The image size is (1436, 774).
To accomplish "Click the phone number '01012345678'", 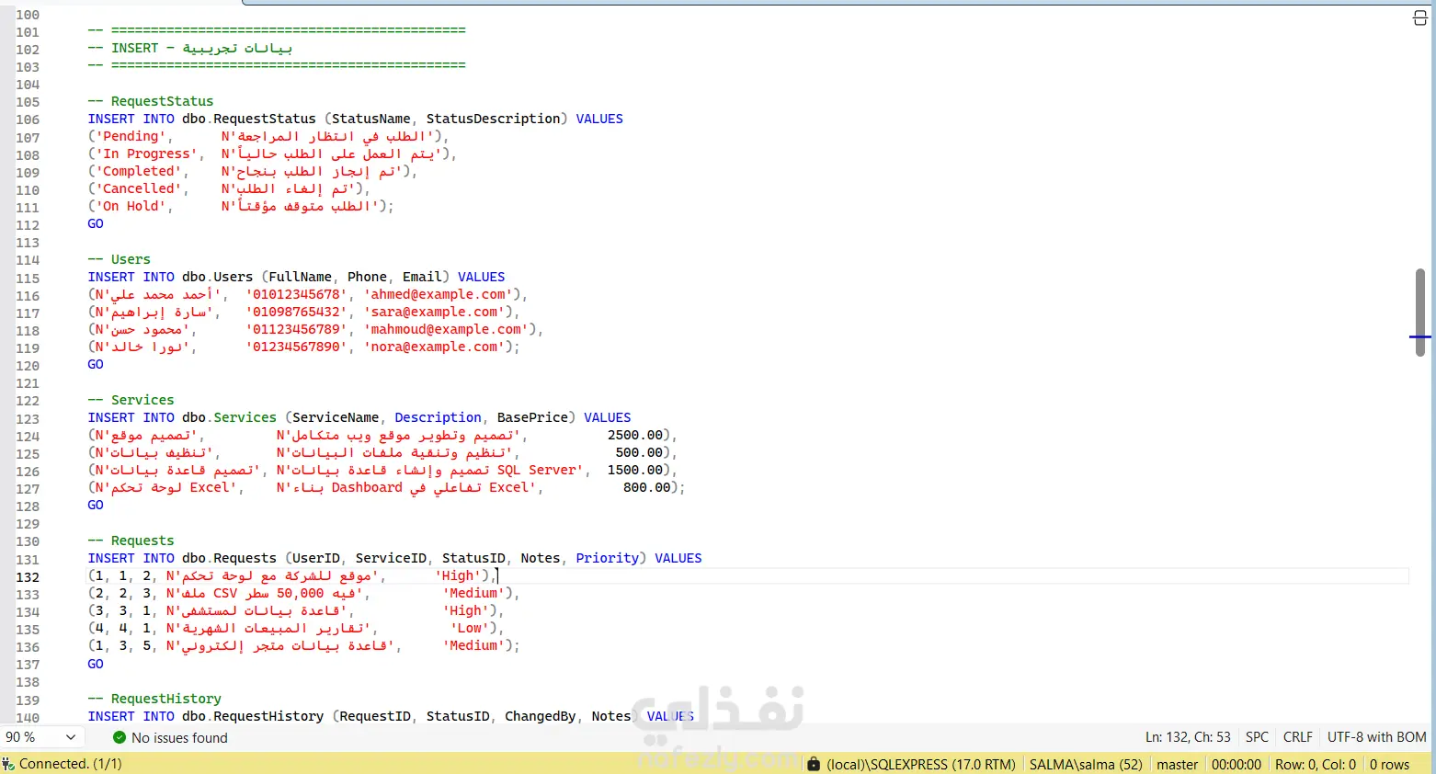I will point(297,294).
